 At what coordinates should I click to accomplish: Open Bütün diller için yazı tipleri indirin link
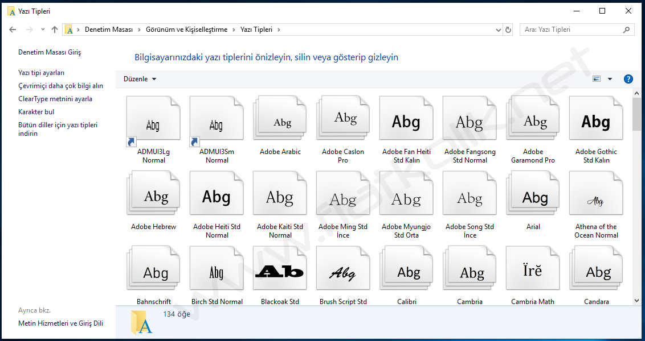click(58, 129)
